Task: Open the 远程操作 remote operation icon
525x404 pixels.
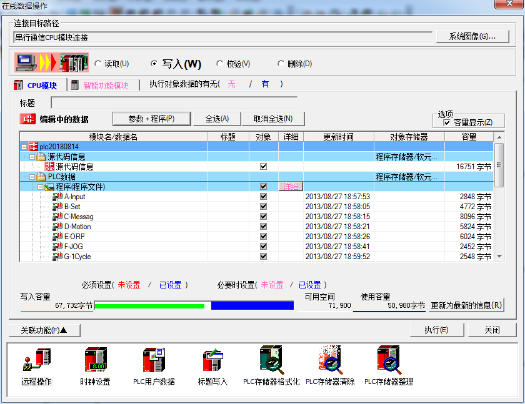Action: tap(36, 361)
